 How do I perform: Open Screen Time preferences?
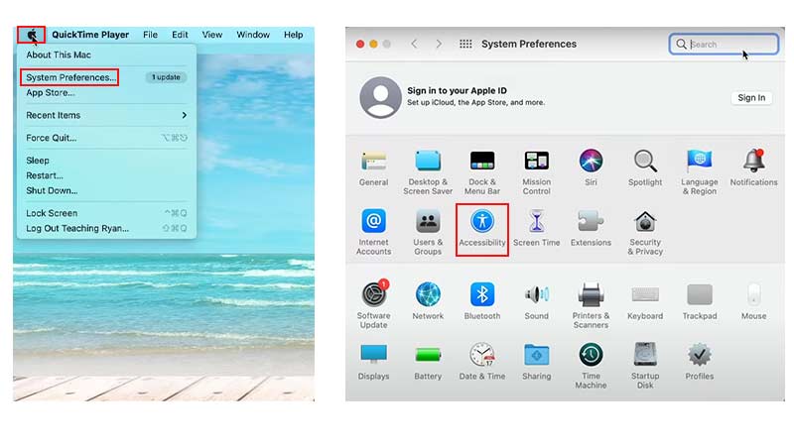(x=537, y=229)
